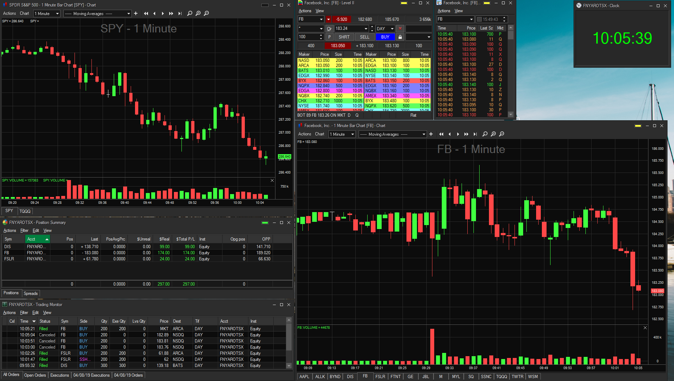Jump to latest bar in FB chart
This screenshot has height=381, width=674.
click(475, 134)
